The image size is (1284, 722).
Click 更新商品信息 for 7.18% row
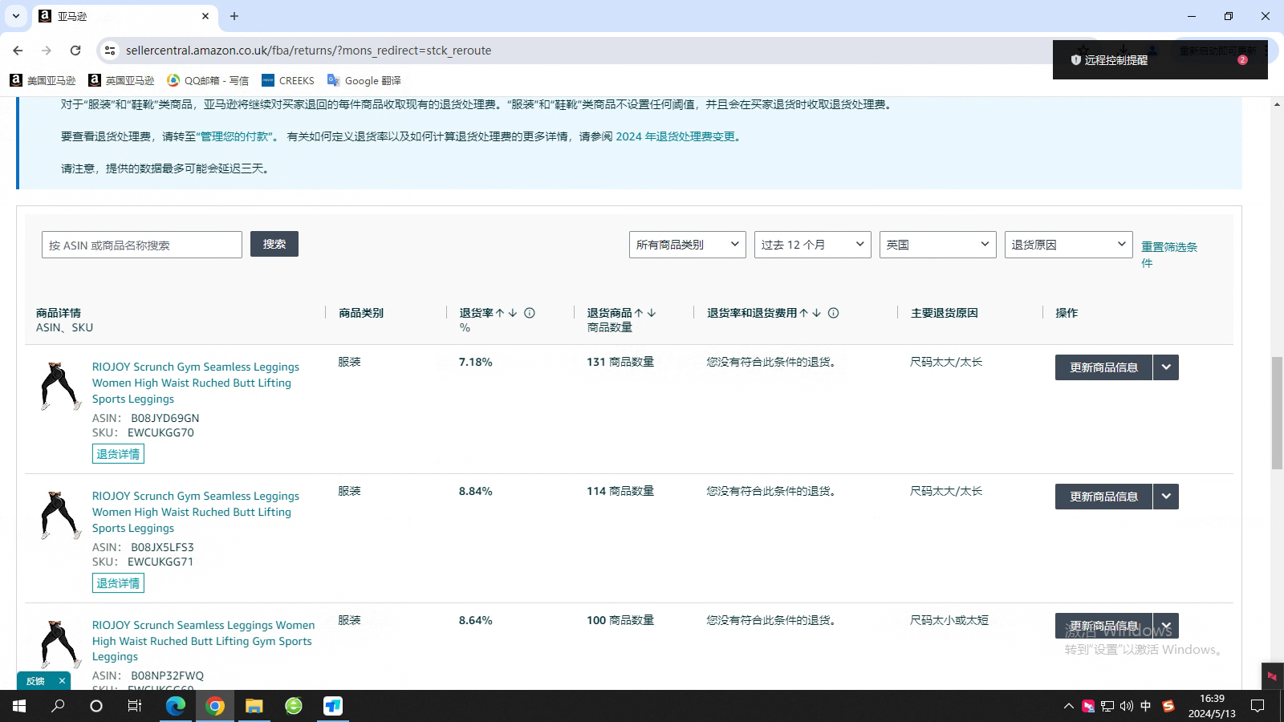[1103, 367]
